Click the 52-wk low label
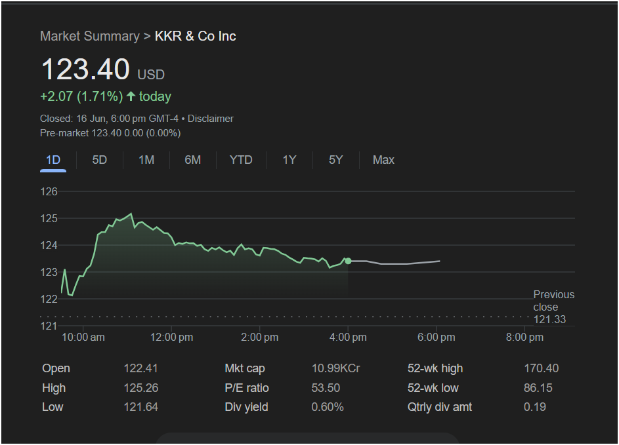Image resolution: width=619 pixels, height=445 pixels. click(x=433, y=388)
